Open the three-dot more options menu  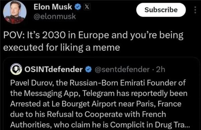[195, 10]
